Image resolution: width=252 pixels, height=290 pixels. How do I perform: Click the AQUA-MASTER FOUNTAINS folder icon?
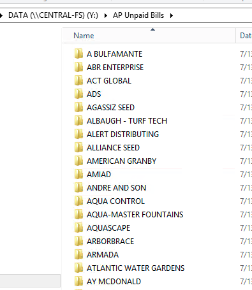[x=78, y=214]
